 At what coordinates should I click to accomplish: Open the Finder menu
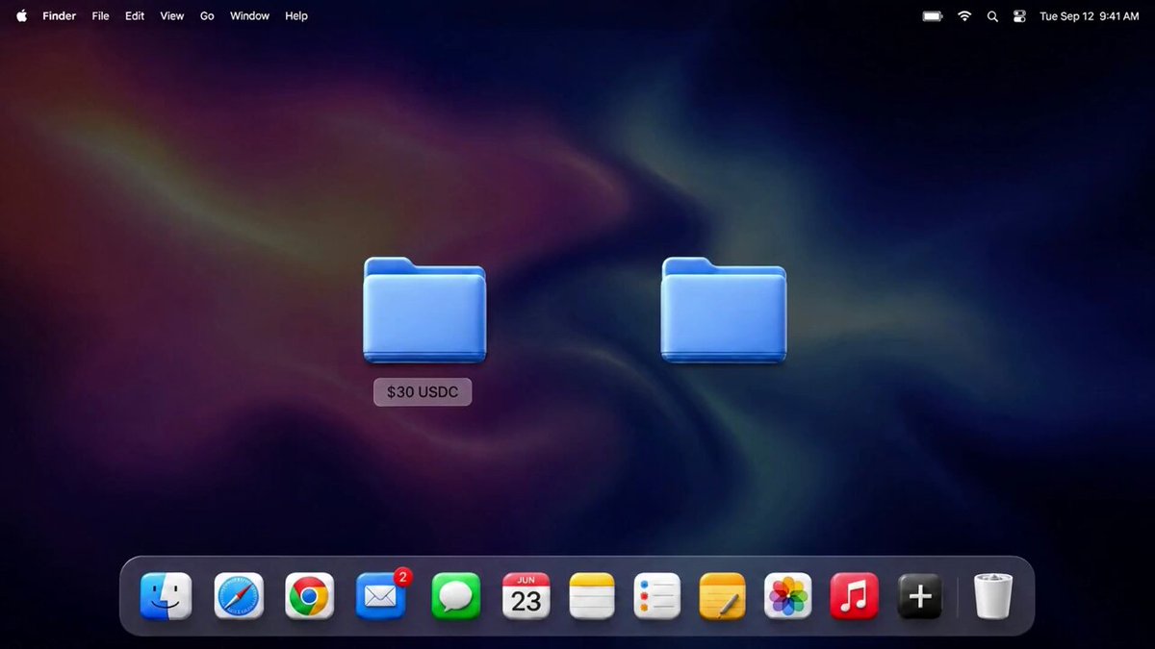pyautogui.click(x=59, y=16)
